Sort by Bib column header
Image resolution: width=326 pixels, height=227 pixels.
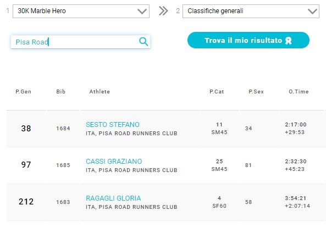pos(60,92)
